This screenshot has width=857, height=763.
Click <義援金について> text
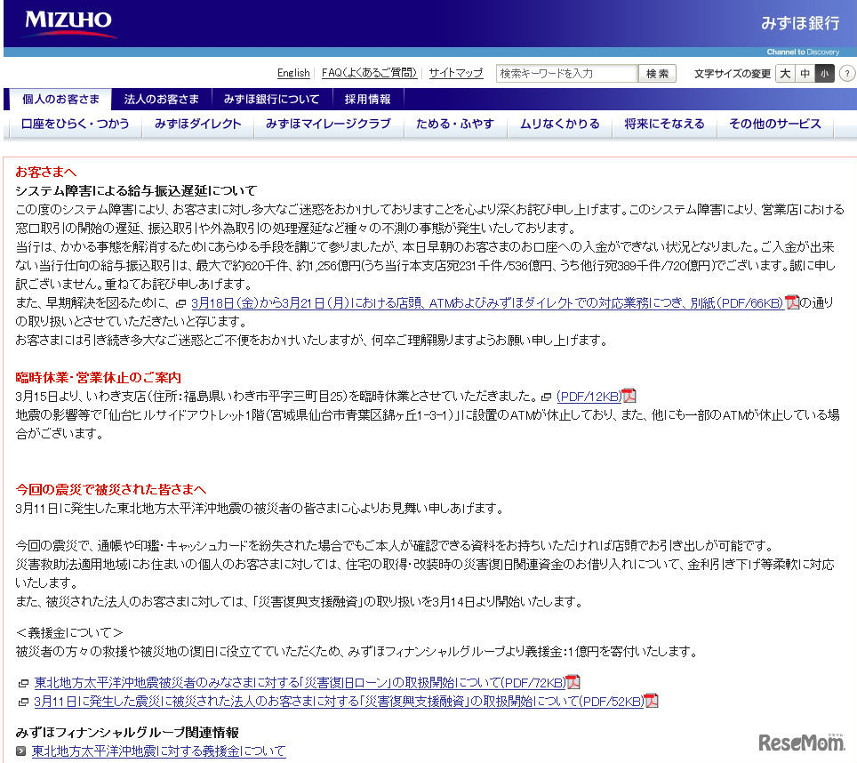(69, 632)
